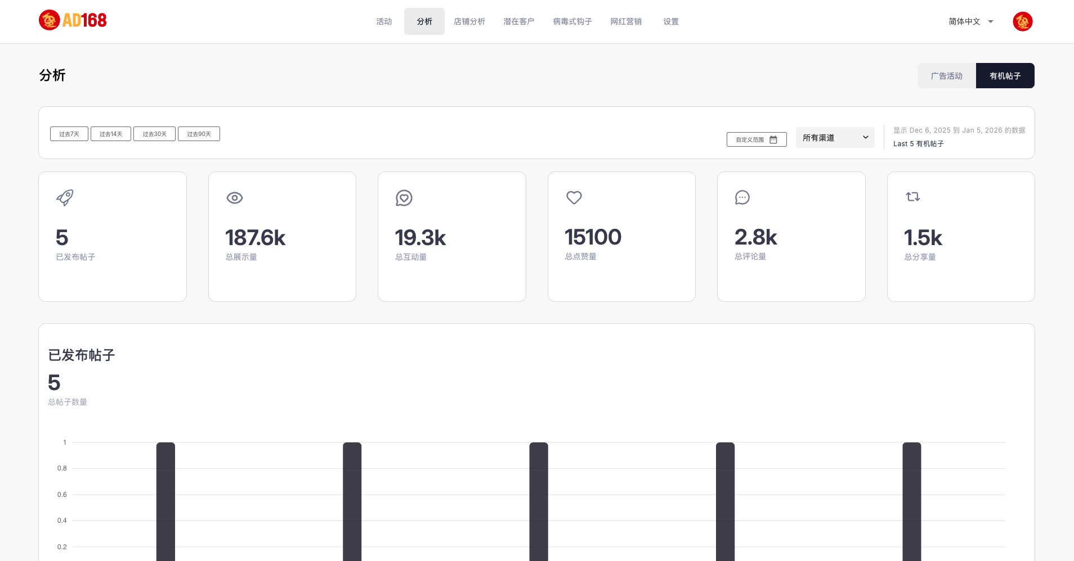1074x561 pixels.
Task: Filter to 过去7天
Action: (x=69, y=134)
